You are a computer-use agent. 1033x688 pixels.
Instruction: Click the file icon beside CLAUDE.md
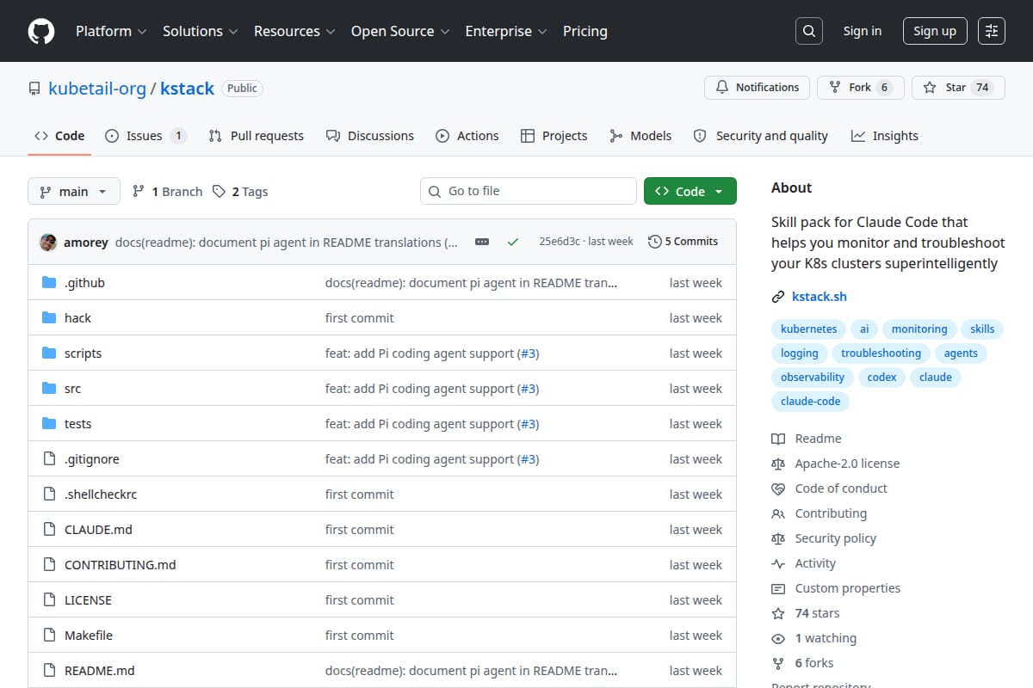coord(49,530)
